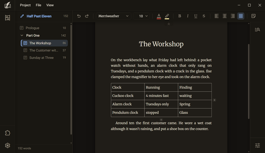Add table row with plus button
This screenshot has width=265, height=153.
161,120
